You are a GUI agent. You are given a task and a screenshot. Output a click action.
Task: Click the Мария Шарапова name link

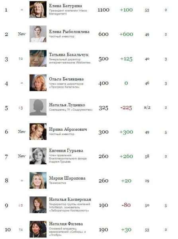click(67, 178)
